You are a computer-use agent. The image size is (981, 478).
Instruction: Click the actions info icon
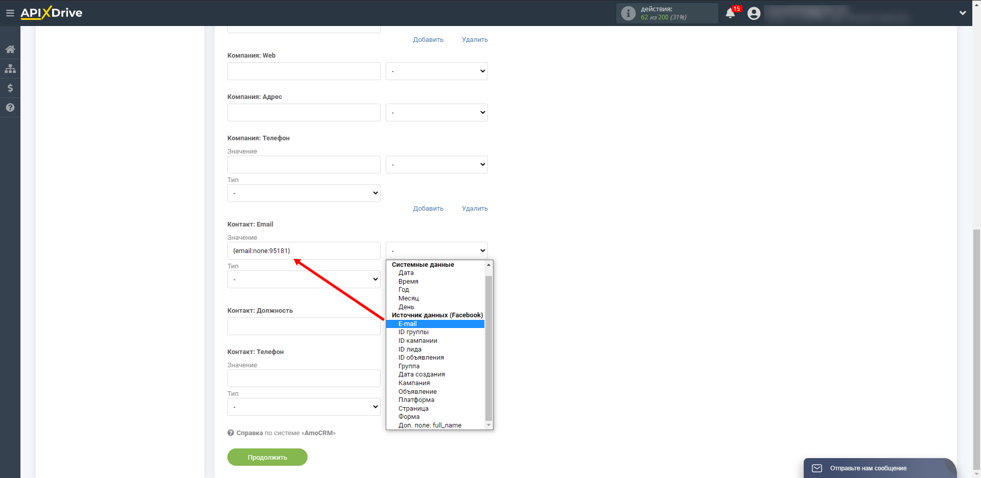628,13
